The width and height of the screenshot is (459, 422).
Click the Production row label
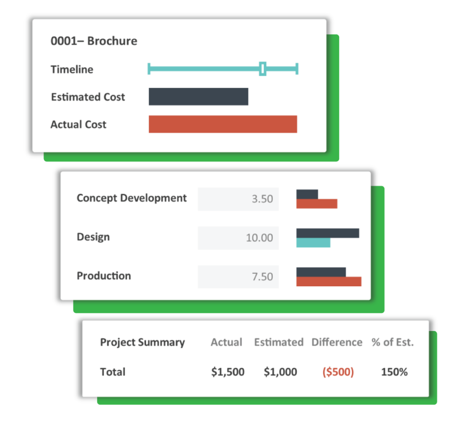tap(104, 276)
